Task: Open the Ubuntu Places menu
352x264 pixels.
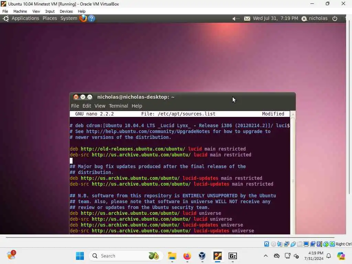Action: 49,19
